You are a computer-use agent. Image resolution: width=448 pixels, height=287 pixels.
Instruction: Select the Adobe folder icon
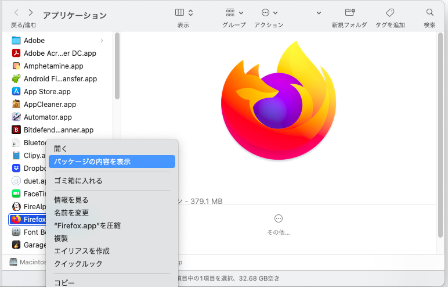coord(16,40)
